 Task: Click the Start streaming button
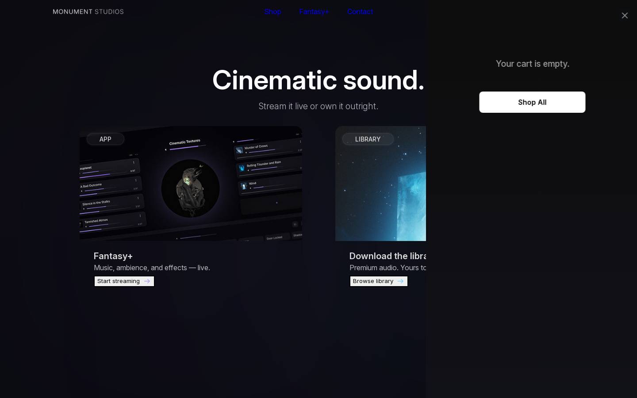(124, 281)
